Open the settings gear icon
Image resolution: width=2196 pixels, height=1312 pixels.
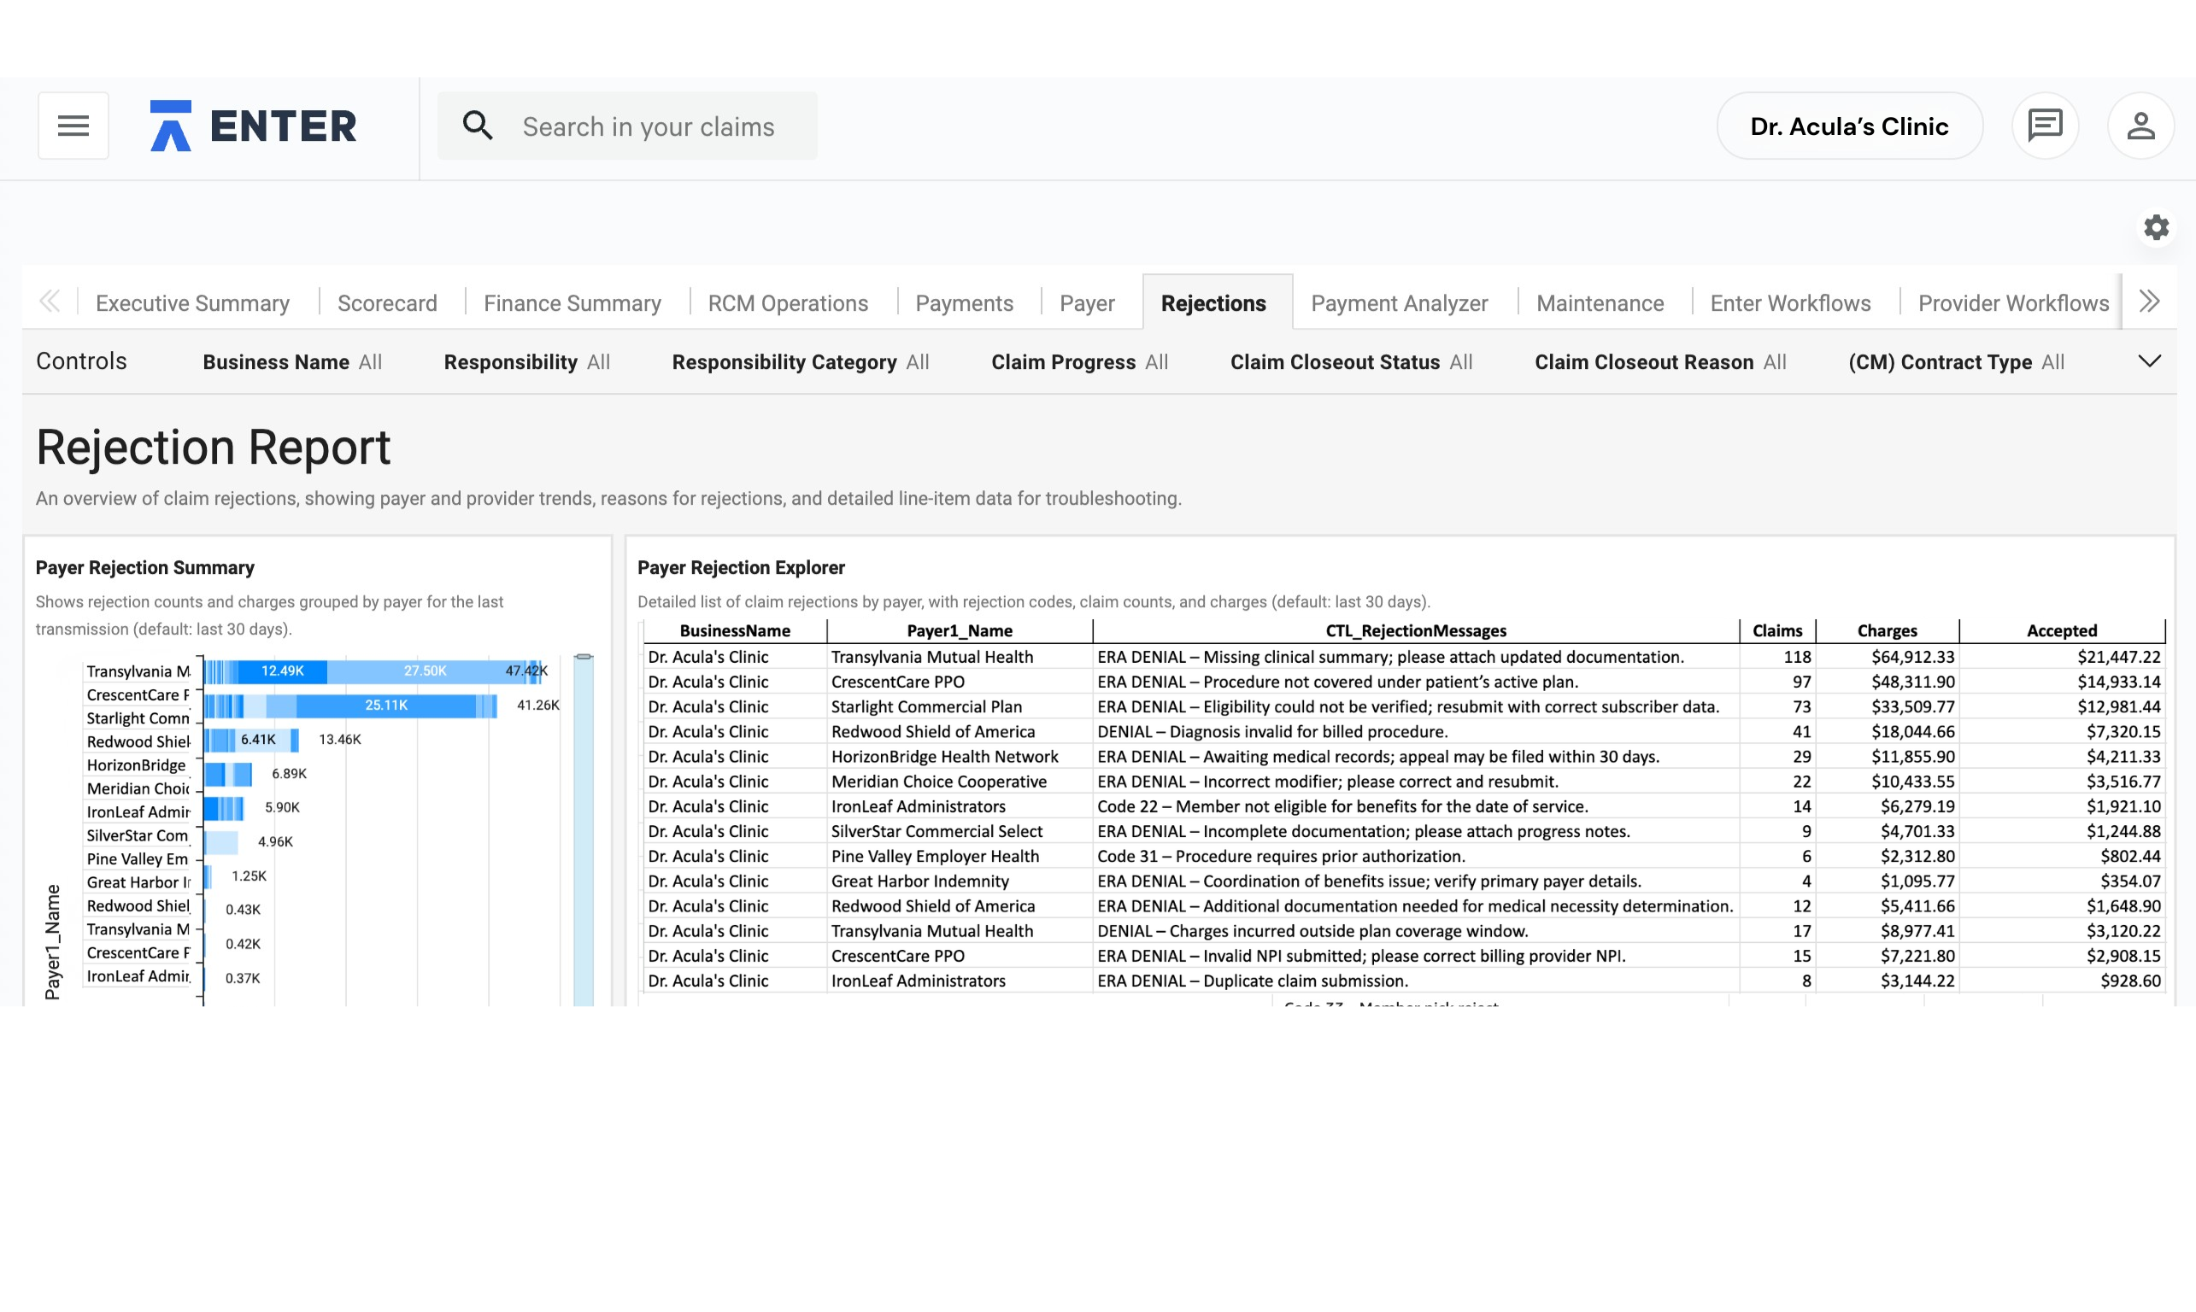(2156, 227)
